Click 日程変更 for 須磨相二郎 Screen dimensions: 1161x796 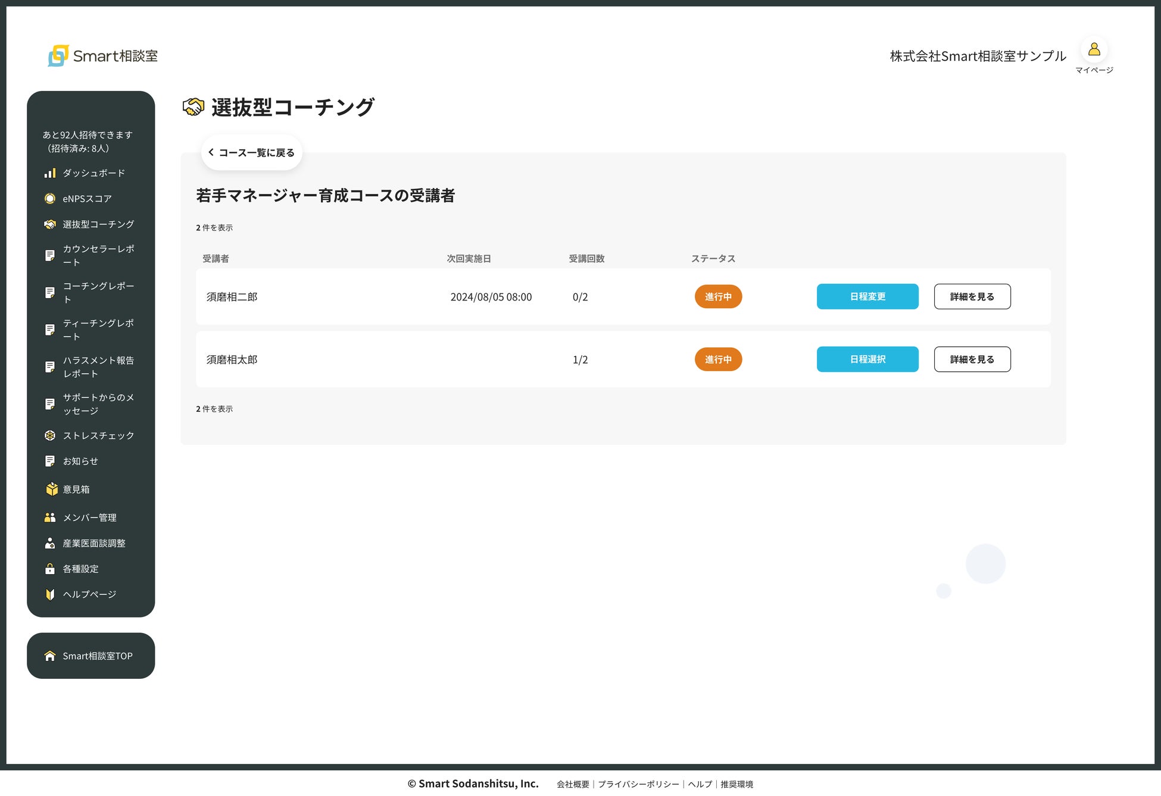(x=867, y=296)
